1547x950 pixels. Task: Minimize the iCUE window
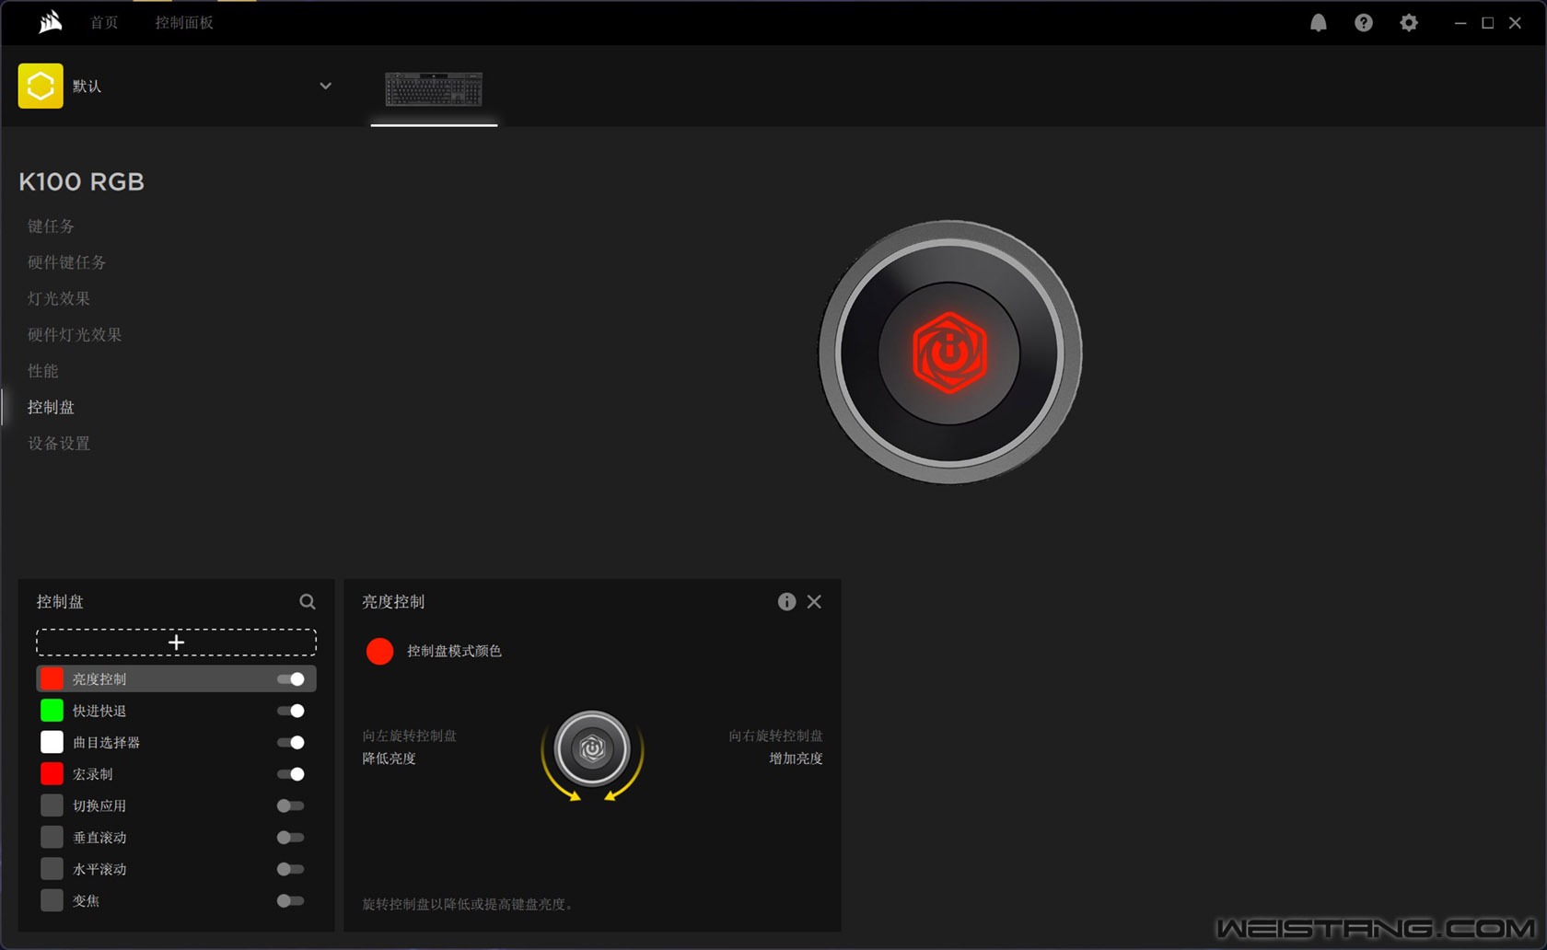[x=1460, y=23]
